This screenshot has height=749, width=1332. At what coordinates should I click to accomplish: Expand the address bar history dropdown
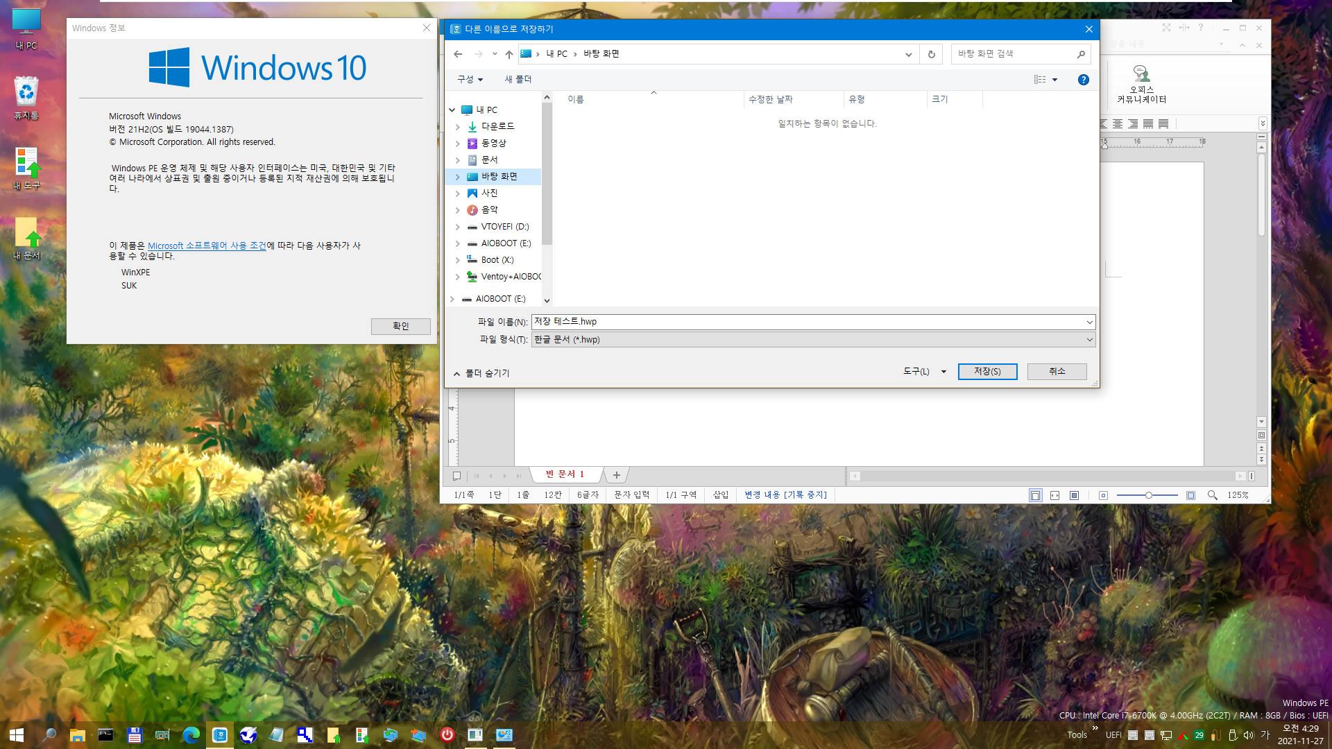tap(908, 54)
